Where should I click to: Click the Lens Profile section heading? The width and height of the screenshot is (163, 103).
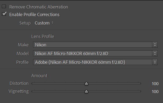point(43,36)
